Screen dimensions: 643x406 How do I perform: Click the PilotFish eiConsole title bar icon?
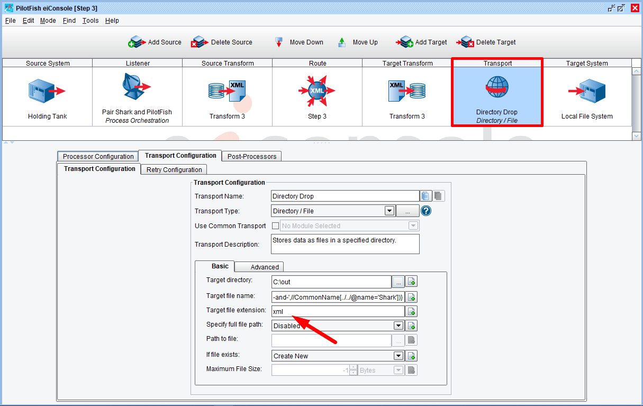coord(8,8)
